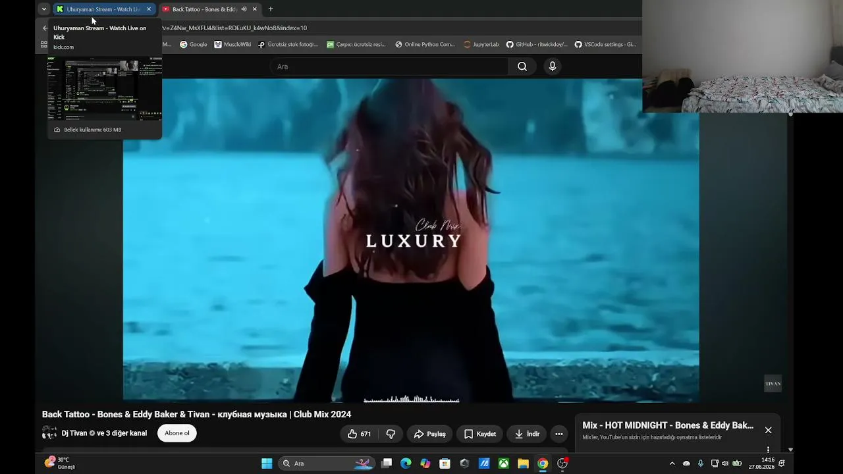The height and width of the screenshot is (474, 843).
Task: Click the YouTube search field 'Ara'
Action: (x=389, y=66)
